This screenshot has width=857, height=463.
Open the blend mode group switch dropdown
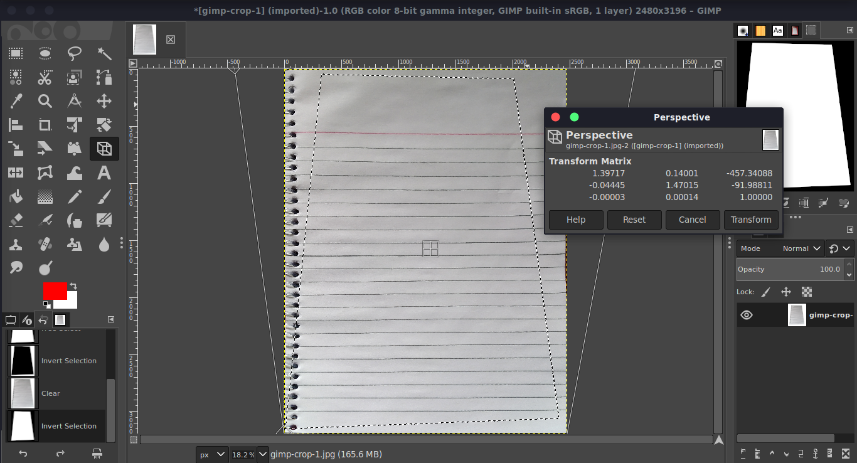tap(840, 248)
